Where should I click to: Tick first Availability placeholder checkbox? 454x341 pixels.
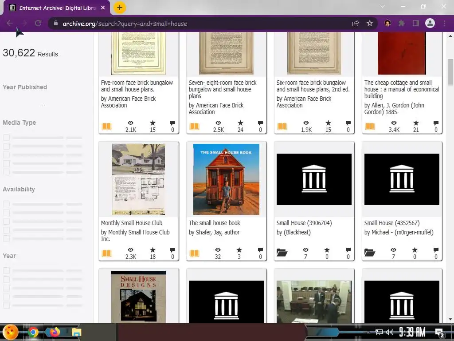6,204
